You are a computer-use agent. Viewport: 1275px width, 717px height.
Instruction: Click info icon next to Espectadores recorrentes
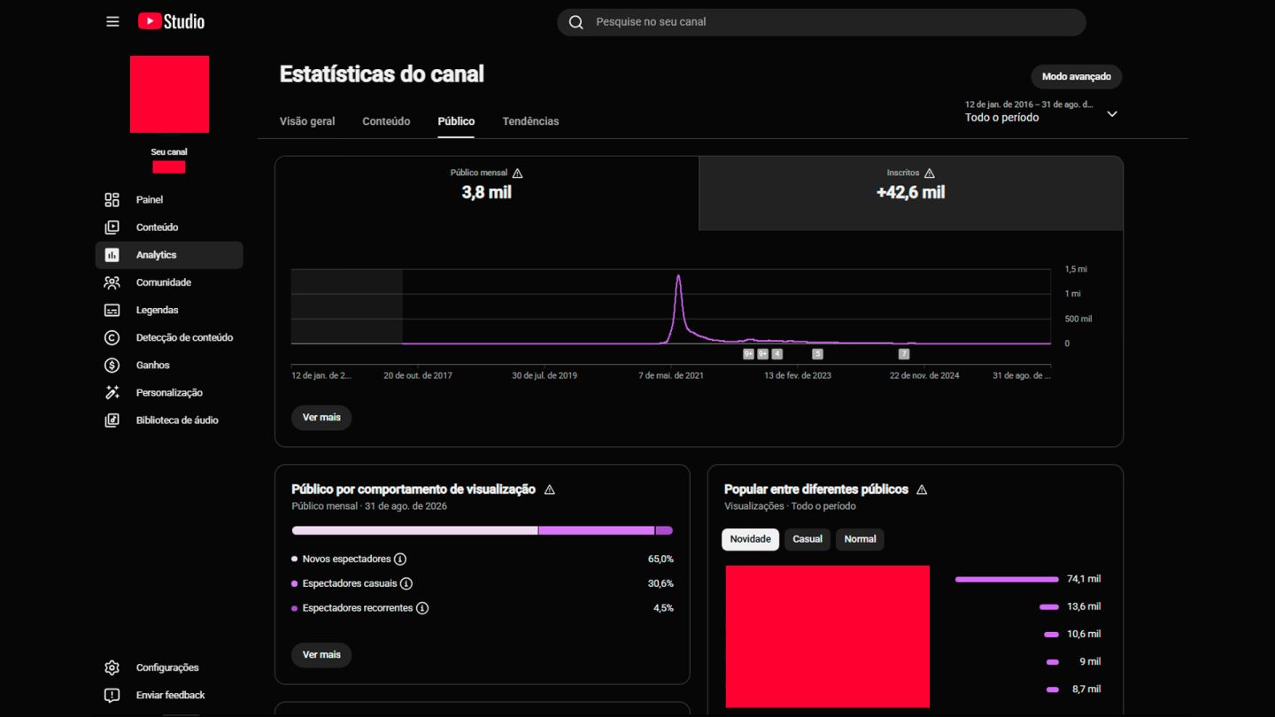coord(422,608)
